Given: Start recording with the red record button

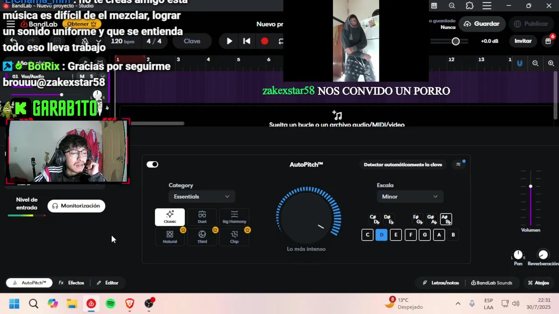Looking at the screenshot, I should [265, 41].
